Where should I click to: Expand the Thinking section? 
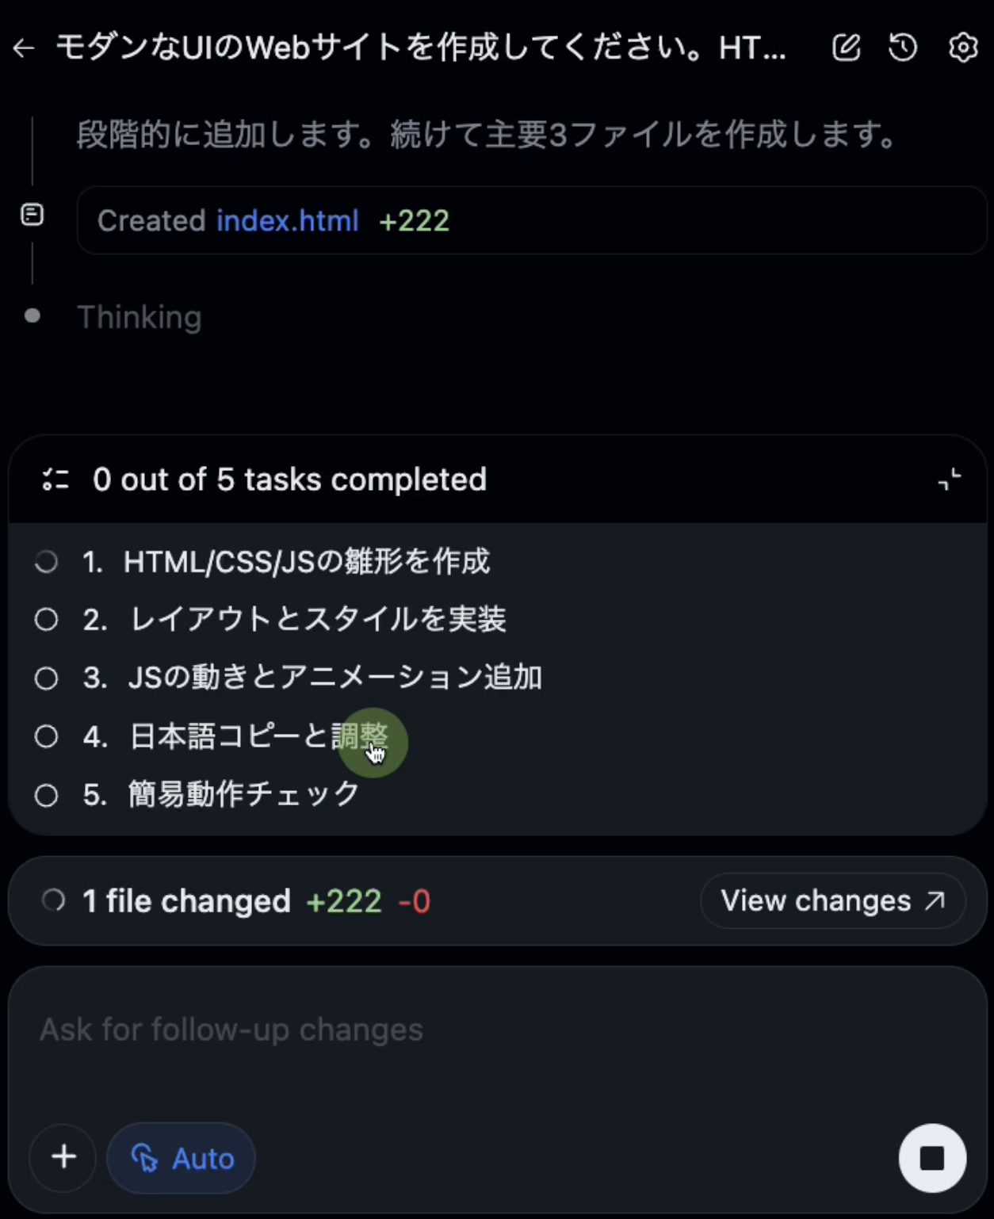tap(140, 317)
